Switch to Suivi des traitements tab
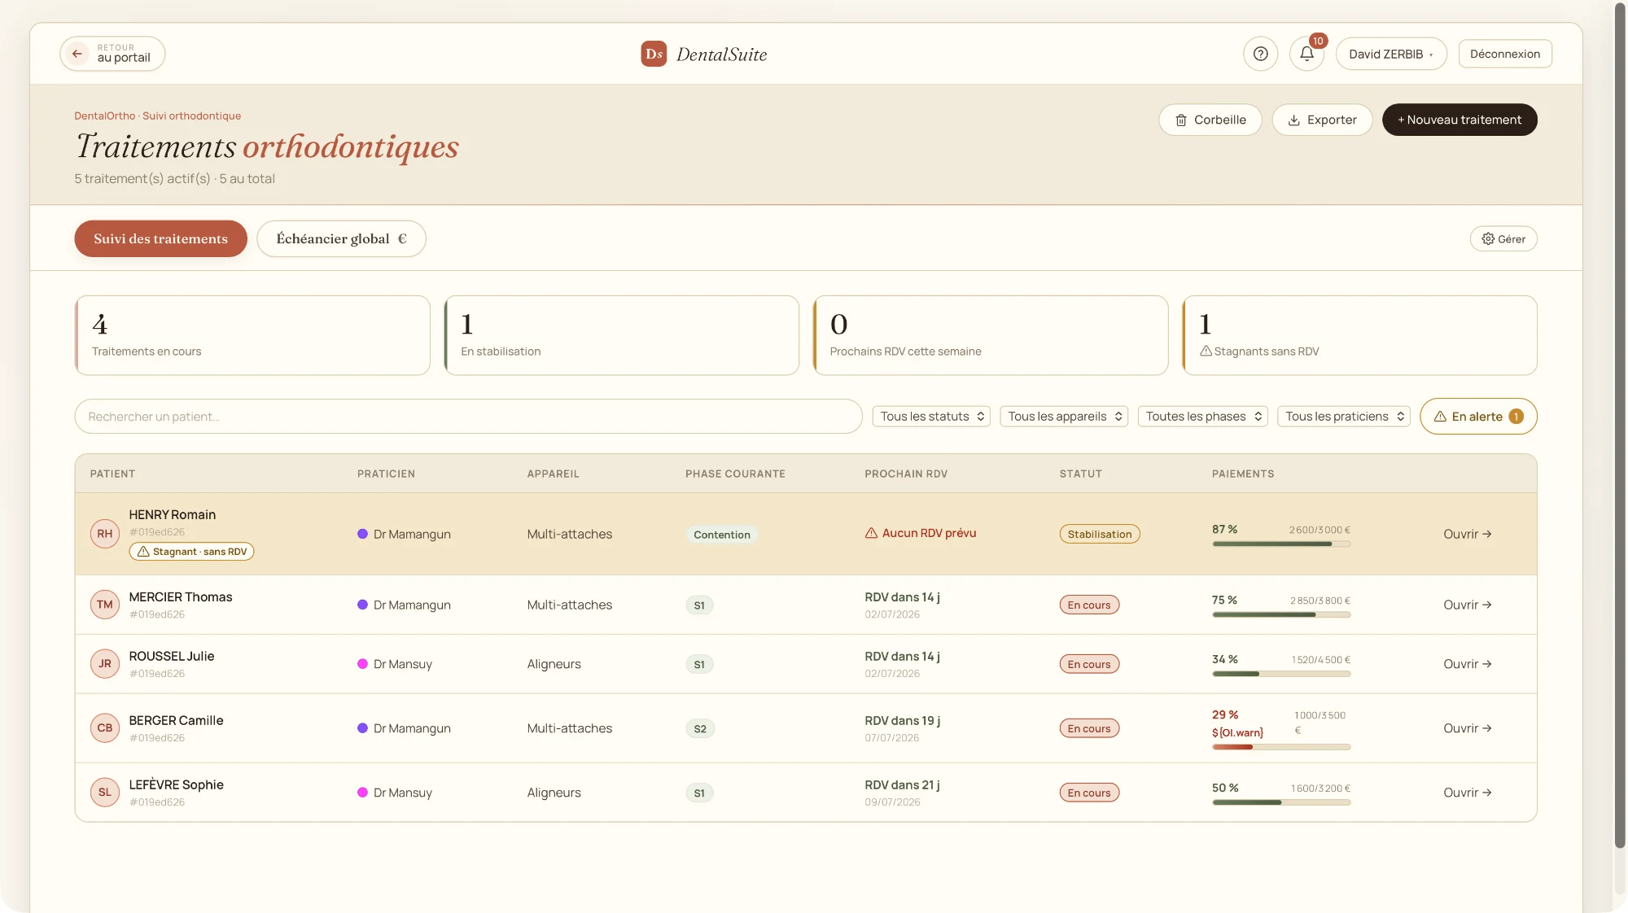The width and height of the screenshot is (1628, 913). [x=160, y=239]
